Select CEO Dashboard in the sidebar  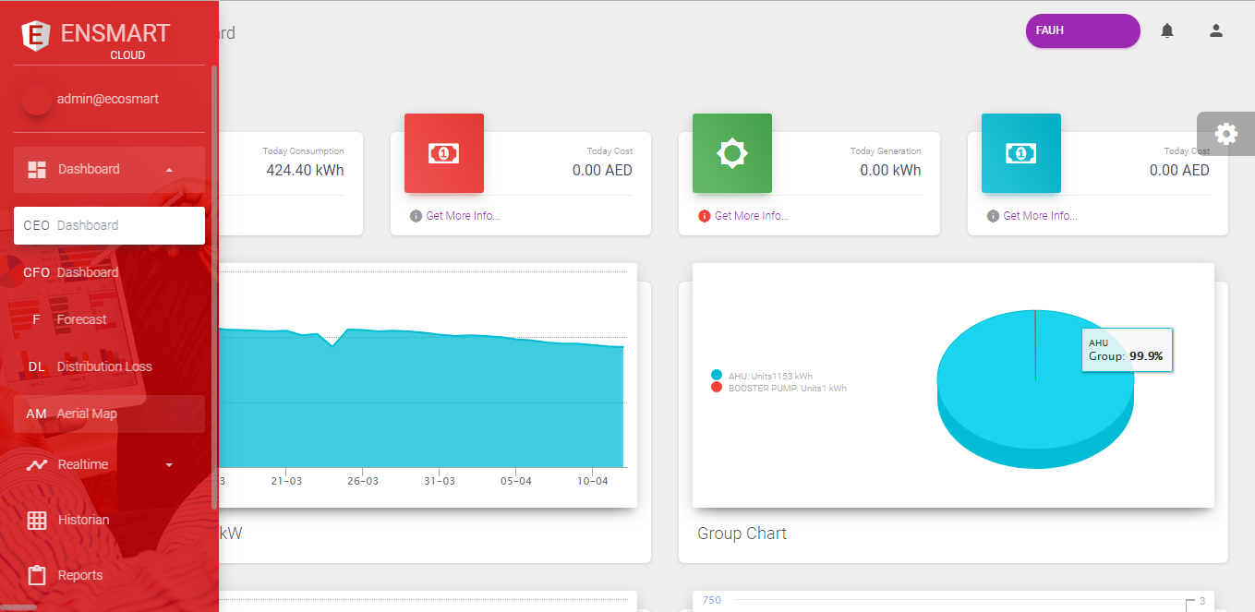[x=109, y=225]
